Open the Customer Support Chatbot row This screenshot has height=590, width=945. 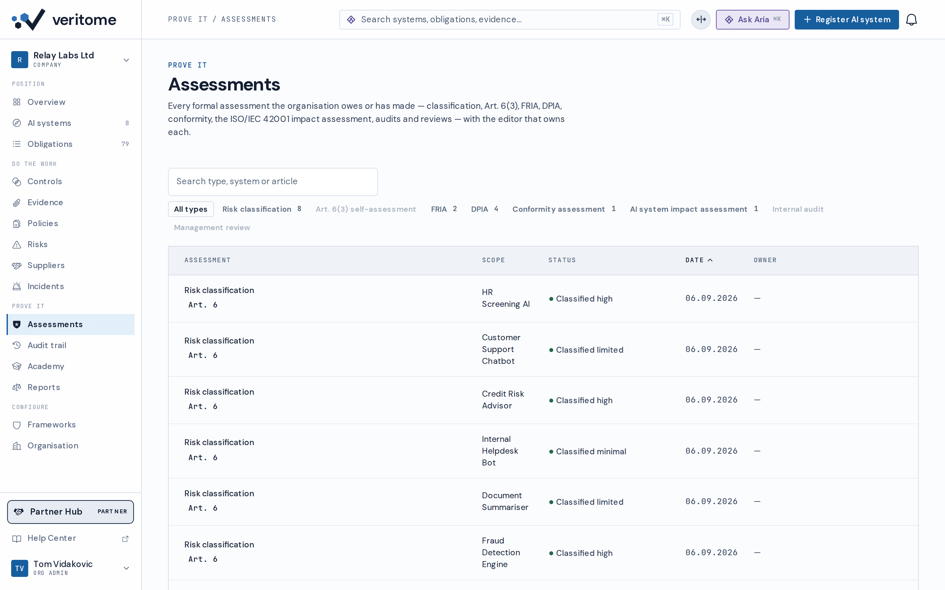click(x=543, y=349)
